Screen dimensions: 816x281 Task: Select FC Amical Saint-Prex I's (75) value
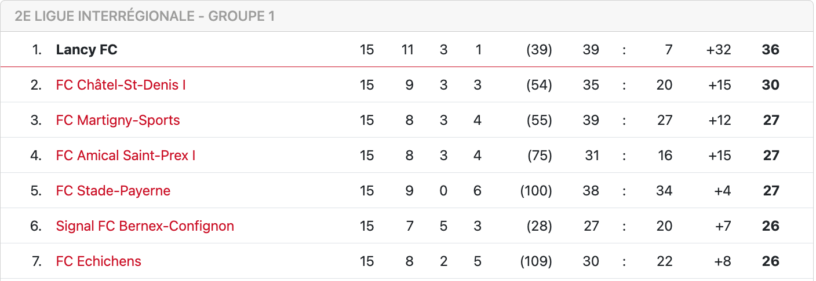(x=540, y=156)
